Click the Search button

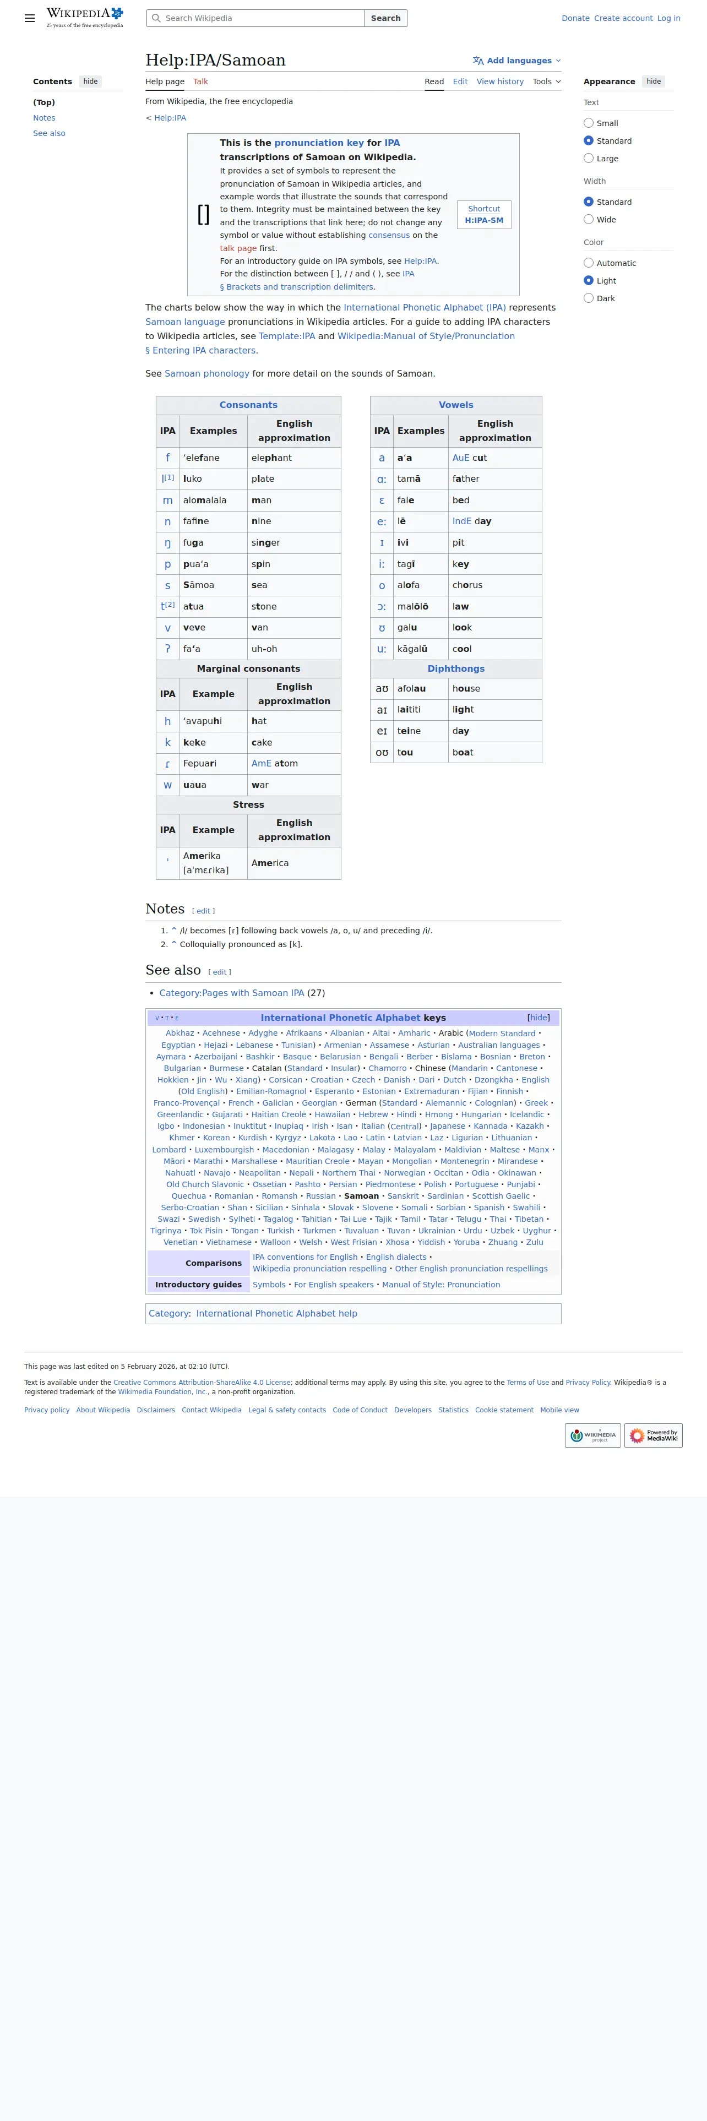pos(386,18)
